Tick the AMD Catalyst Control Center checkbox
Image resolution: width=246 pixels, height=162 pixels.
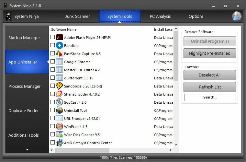[52, 143]
